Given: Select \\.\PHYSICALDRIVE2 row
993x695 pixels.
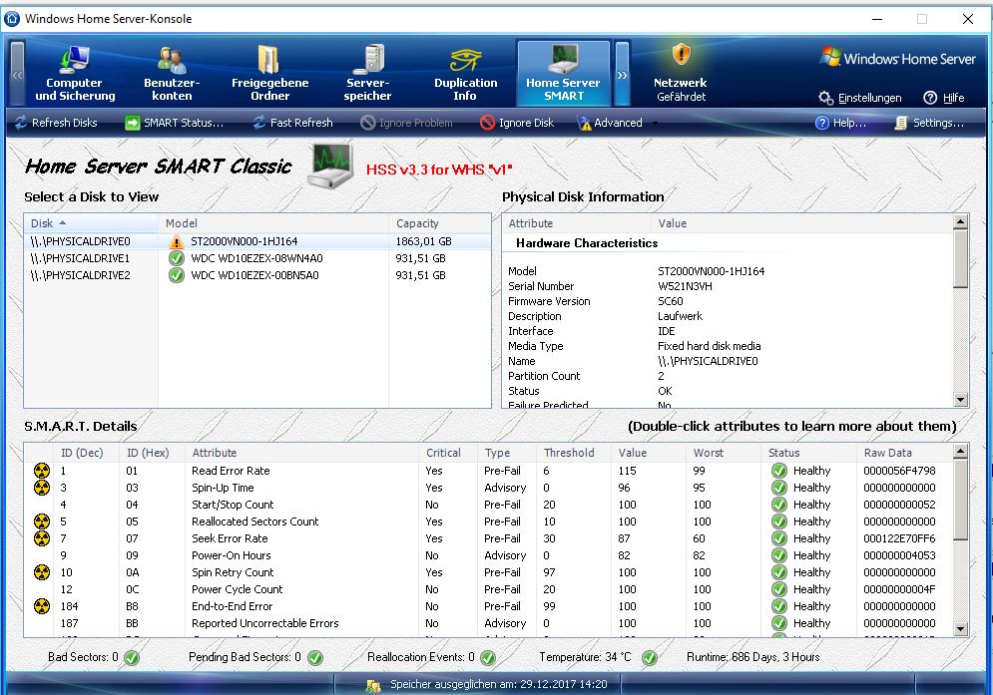Looking at the screenshot, I should [257, 275].
